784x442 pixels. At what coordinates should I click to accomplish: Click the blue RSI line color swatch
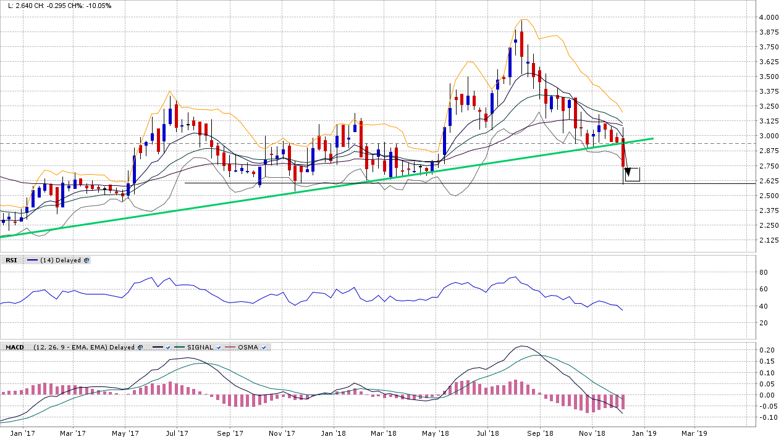[31, 261]
